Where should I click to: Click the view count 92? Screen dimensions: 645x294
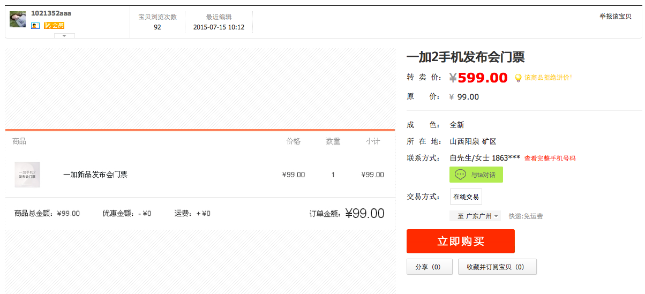(157, 27)
